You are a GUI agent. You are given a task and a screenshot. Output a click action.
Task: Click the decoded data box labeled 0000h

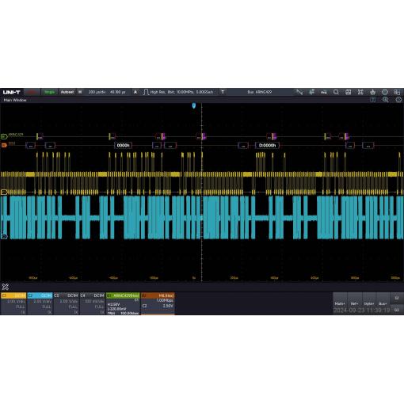pyautogui.click(x=123, y=145)
